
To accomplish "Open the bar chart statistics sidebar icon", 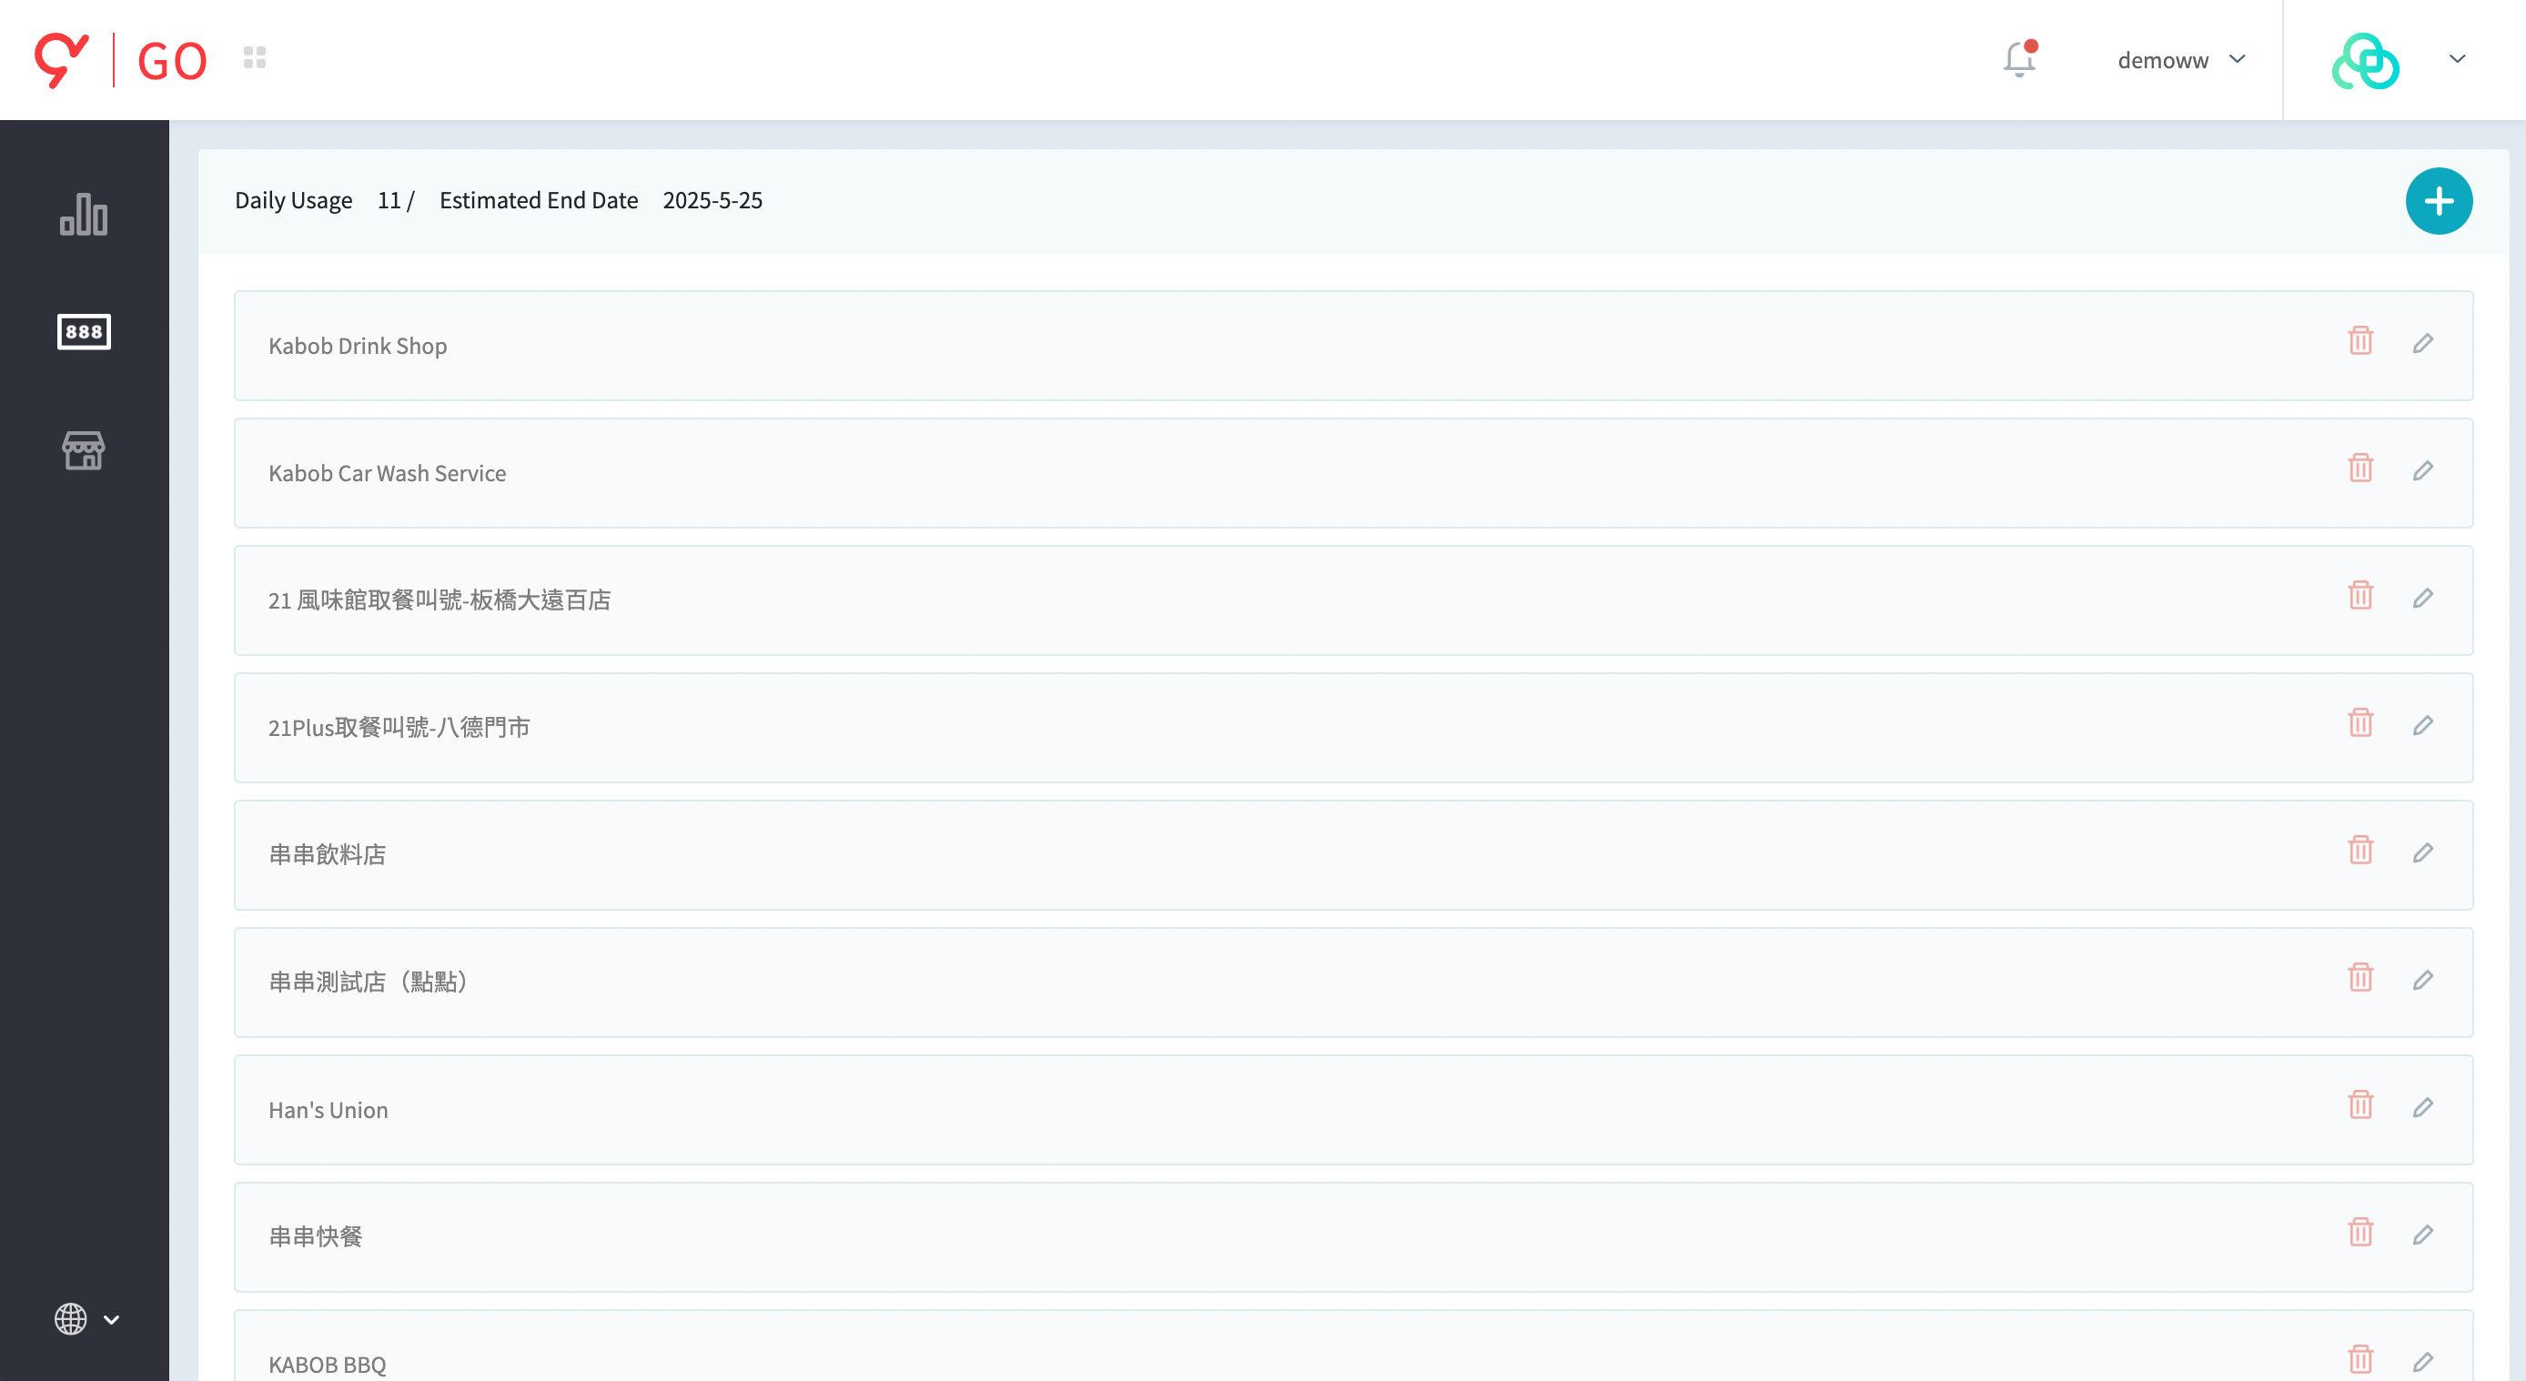I will point(84,215).
